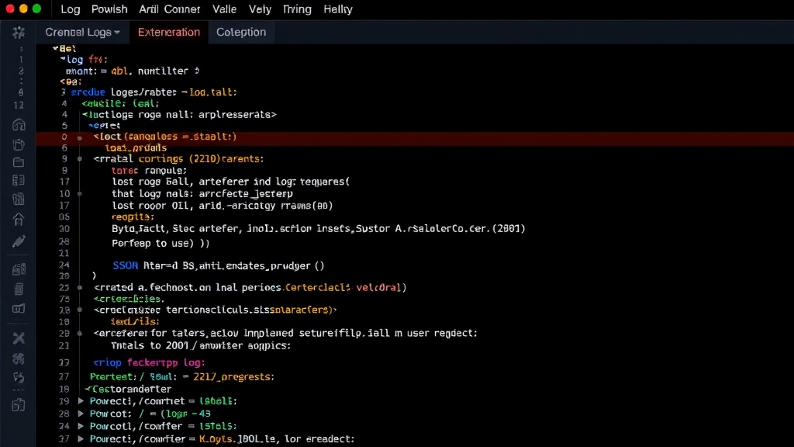Click the refresh arrows icon in the sidebar
794x447 pixels.
coord(19,378)
